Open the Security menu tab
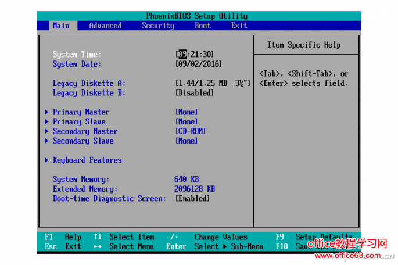This screenshot has width=398, height=265. coord(158,26)
